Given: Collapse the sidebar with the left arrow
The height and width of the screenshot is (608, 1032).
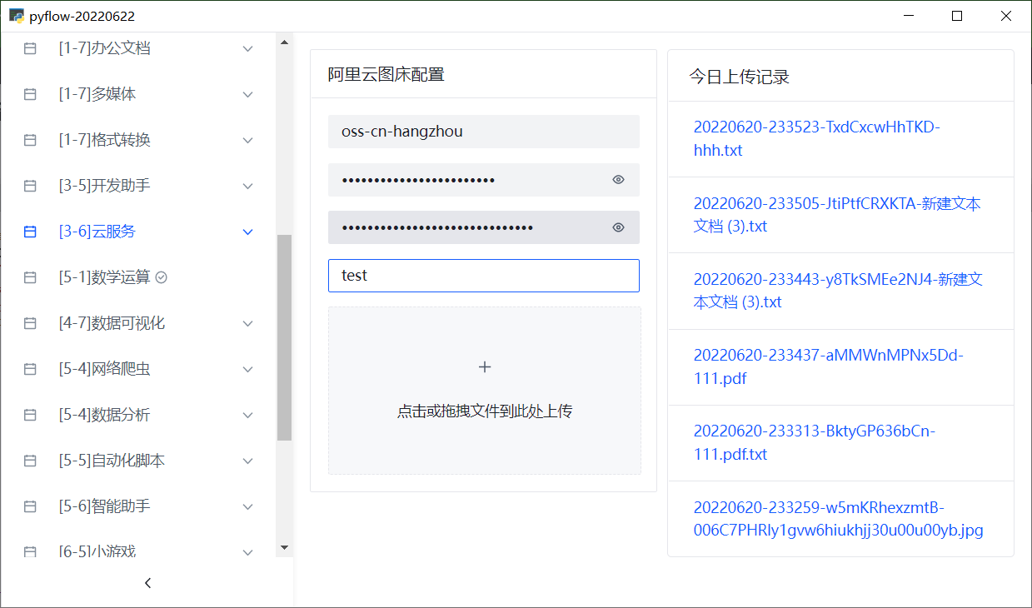Looking at the screenshot, I should [x=147, y=583].
